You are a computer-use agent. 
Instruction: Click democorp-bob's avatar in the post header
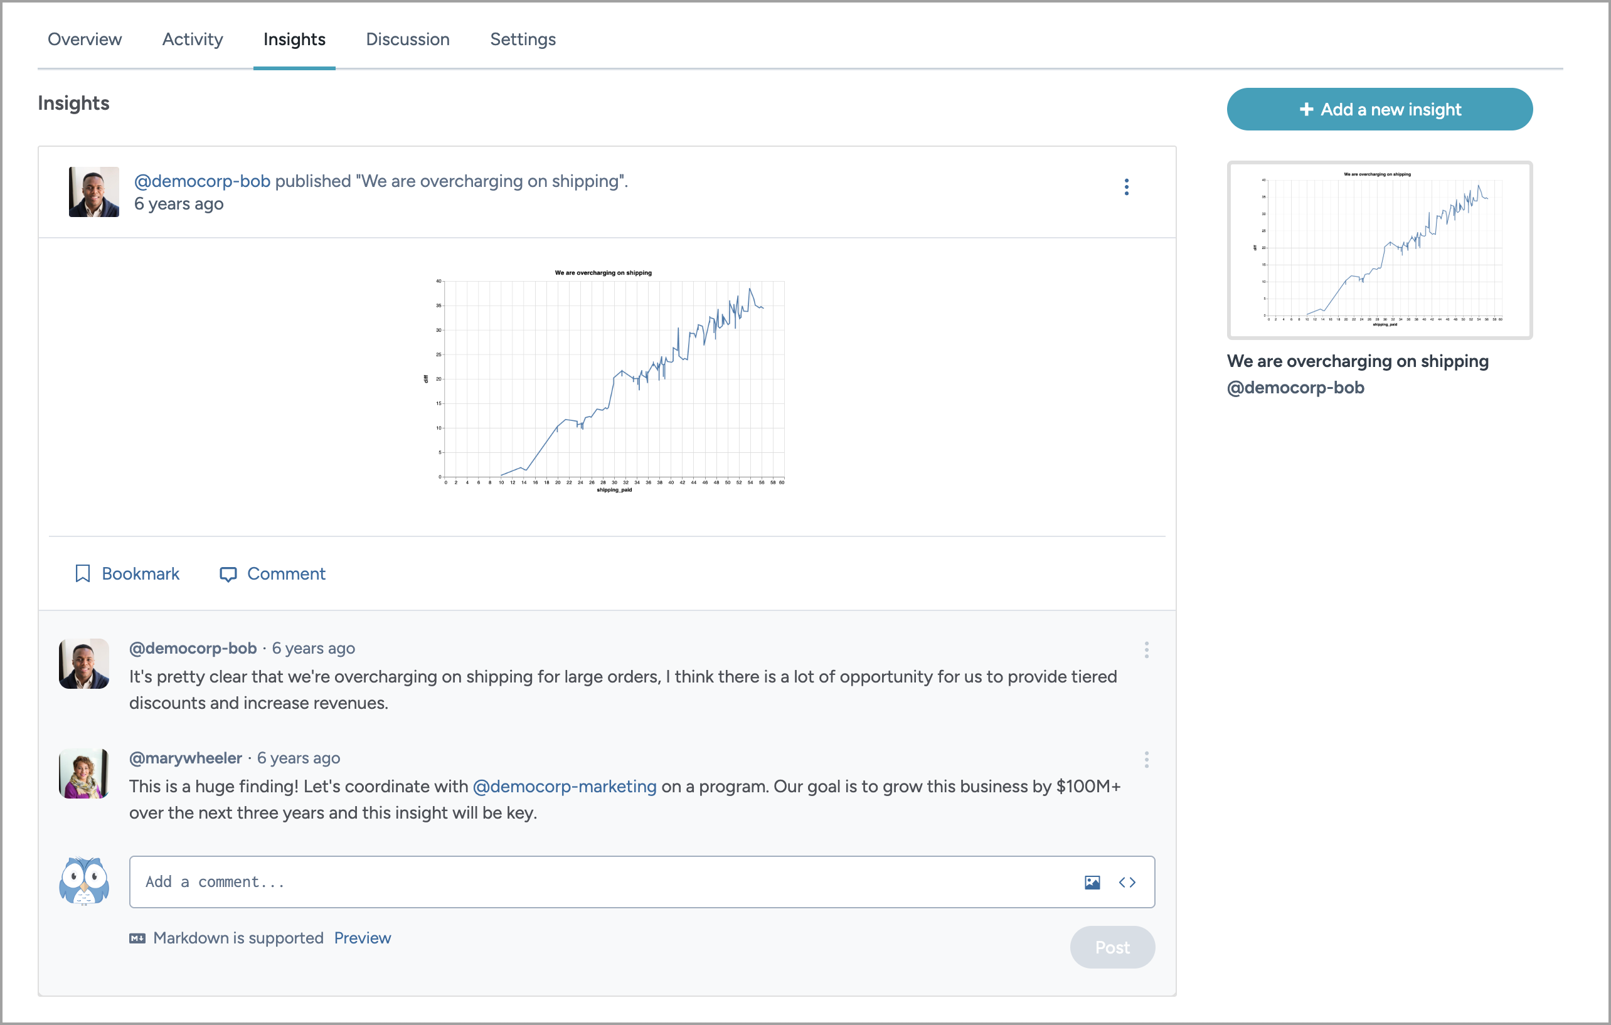pyautogui.click(x=93, y=191)
